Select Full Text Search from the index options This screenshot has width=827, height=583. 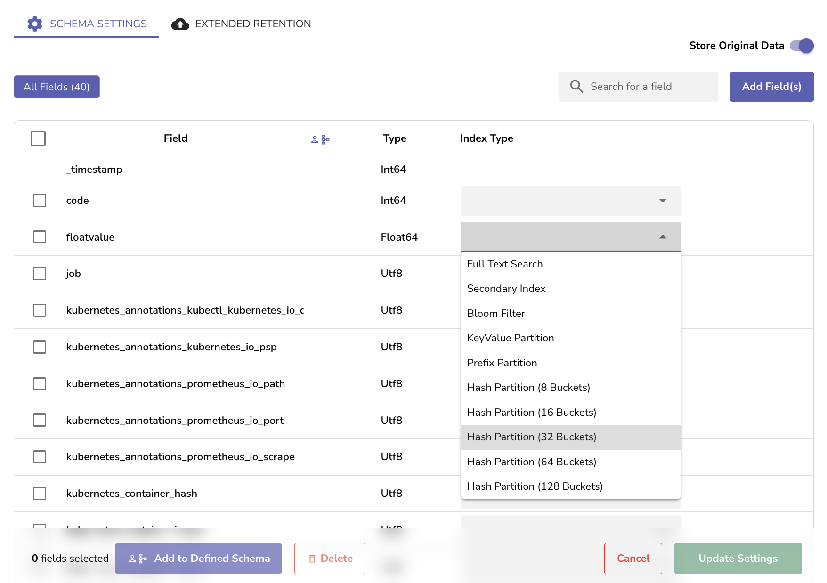pos(504,264)
